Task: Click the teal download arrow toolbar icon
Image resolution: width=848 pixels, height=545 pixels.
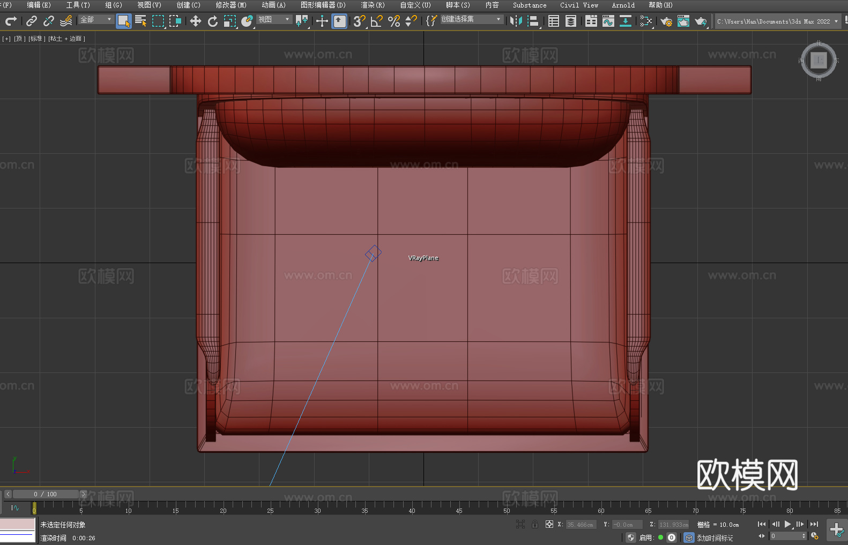Action: [626, 21]
